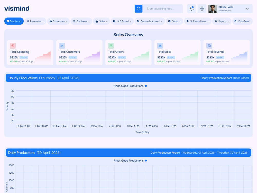Open the Productions menu

point(58,21)
